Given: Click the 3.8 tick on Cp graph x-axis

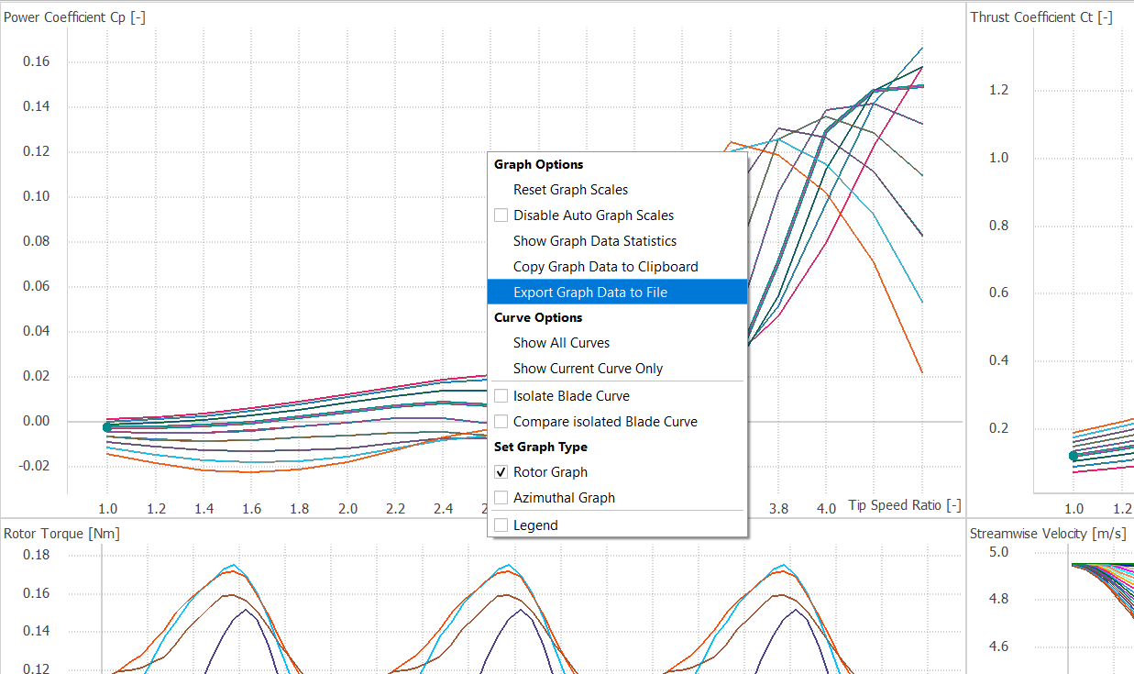Looking at the screenshot, I should 778,508.
